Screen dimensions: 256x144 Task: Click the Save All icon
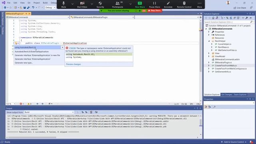(x=28, y=8)
